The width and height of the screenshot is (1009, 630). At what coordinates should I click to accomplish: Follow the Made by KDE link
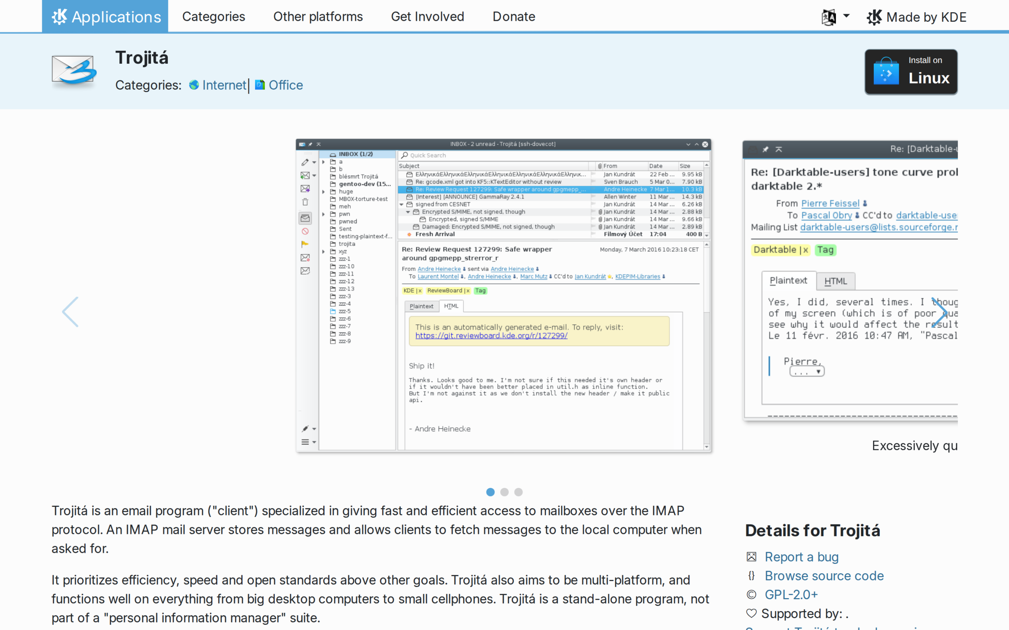(x=916, y=17)
